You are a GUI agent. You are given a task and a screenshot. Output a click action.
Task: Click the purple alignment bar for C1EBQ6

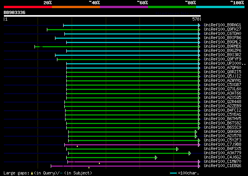125,166
